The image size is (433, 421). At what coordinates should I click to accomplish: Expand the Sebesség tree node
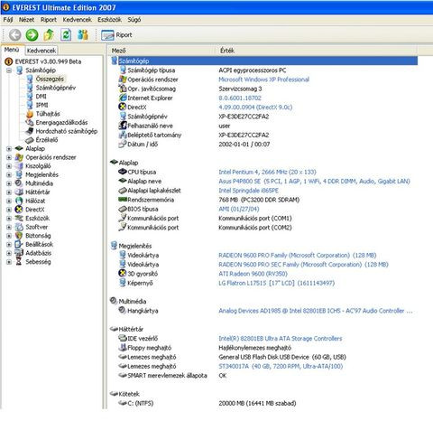point(9,262)
